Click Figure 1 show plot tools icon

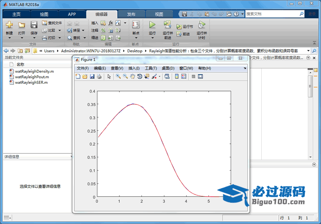tap(200, 77)
